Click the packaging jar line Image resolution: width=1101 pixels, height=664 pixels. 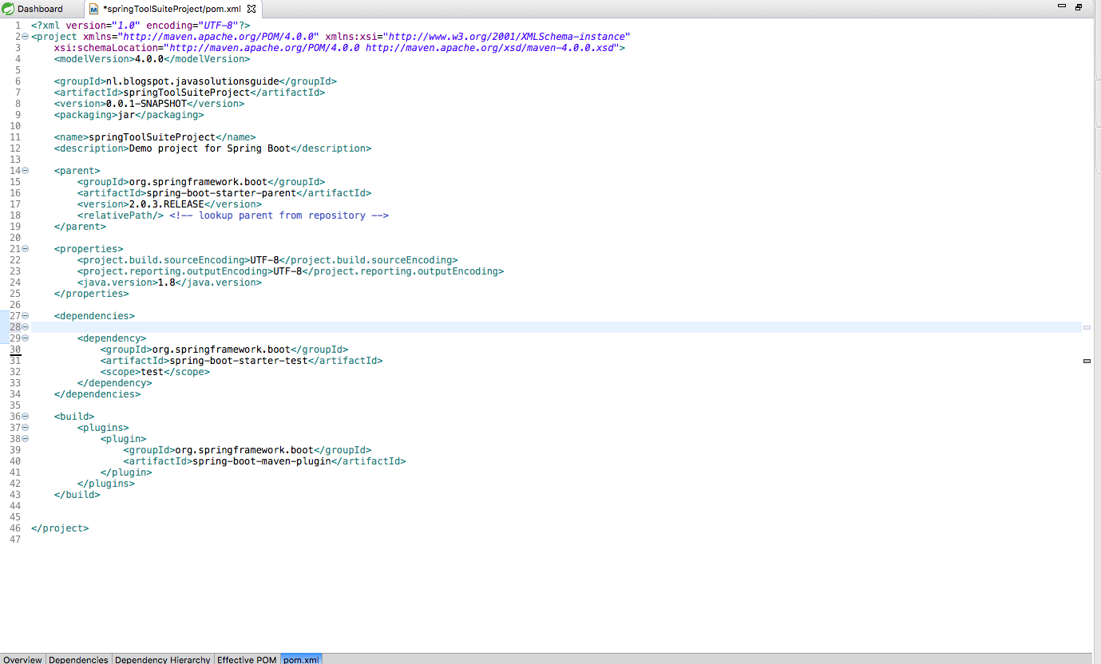129,115
